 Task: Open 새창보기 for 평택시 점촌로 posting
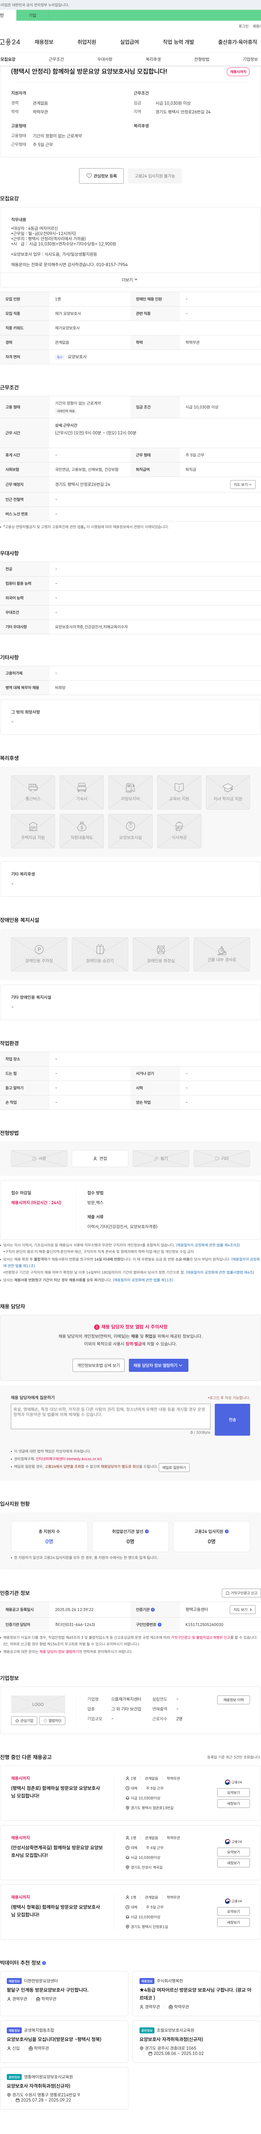pos(234,1804)
